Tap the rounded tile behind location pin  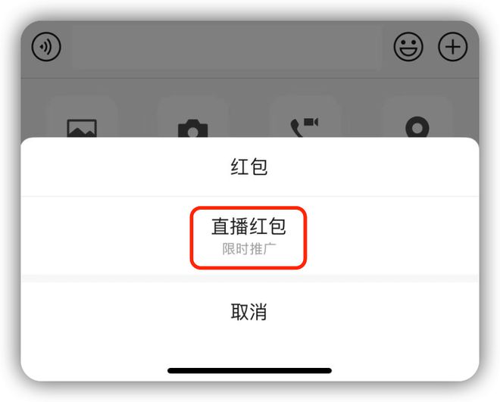click(417, 117)
